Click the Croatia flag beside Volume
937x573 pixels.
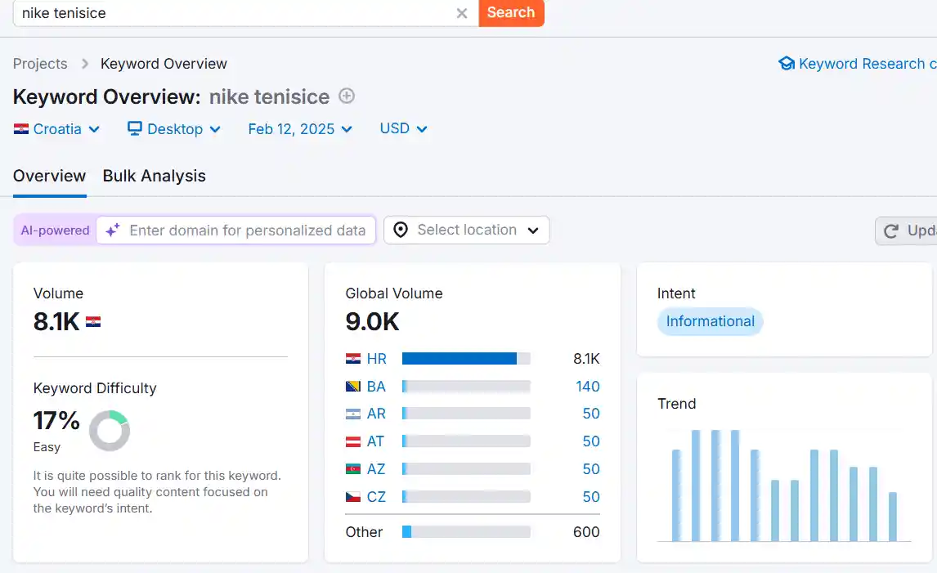[93, 322]
